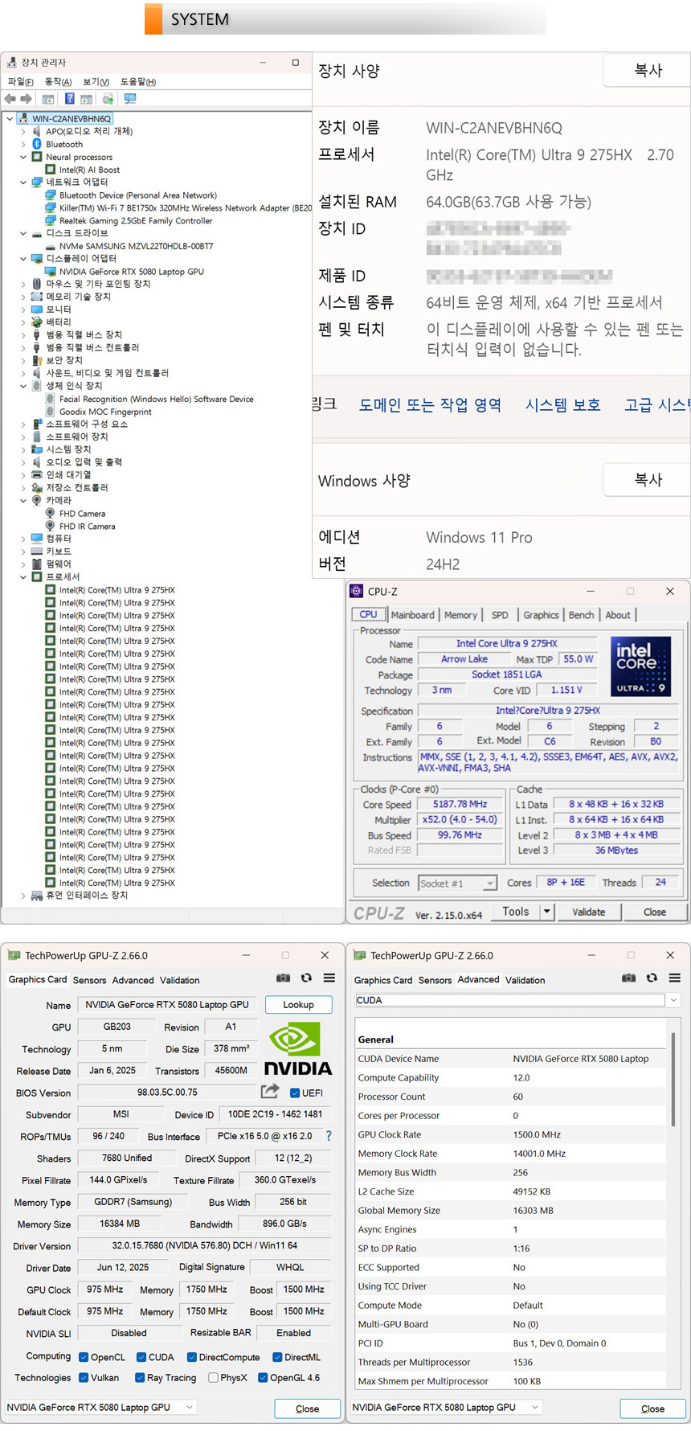Click the scan for hardware changes monitor icon

[129, 99]
